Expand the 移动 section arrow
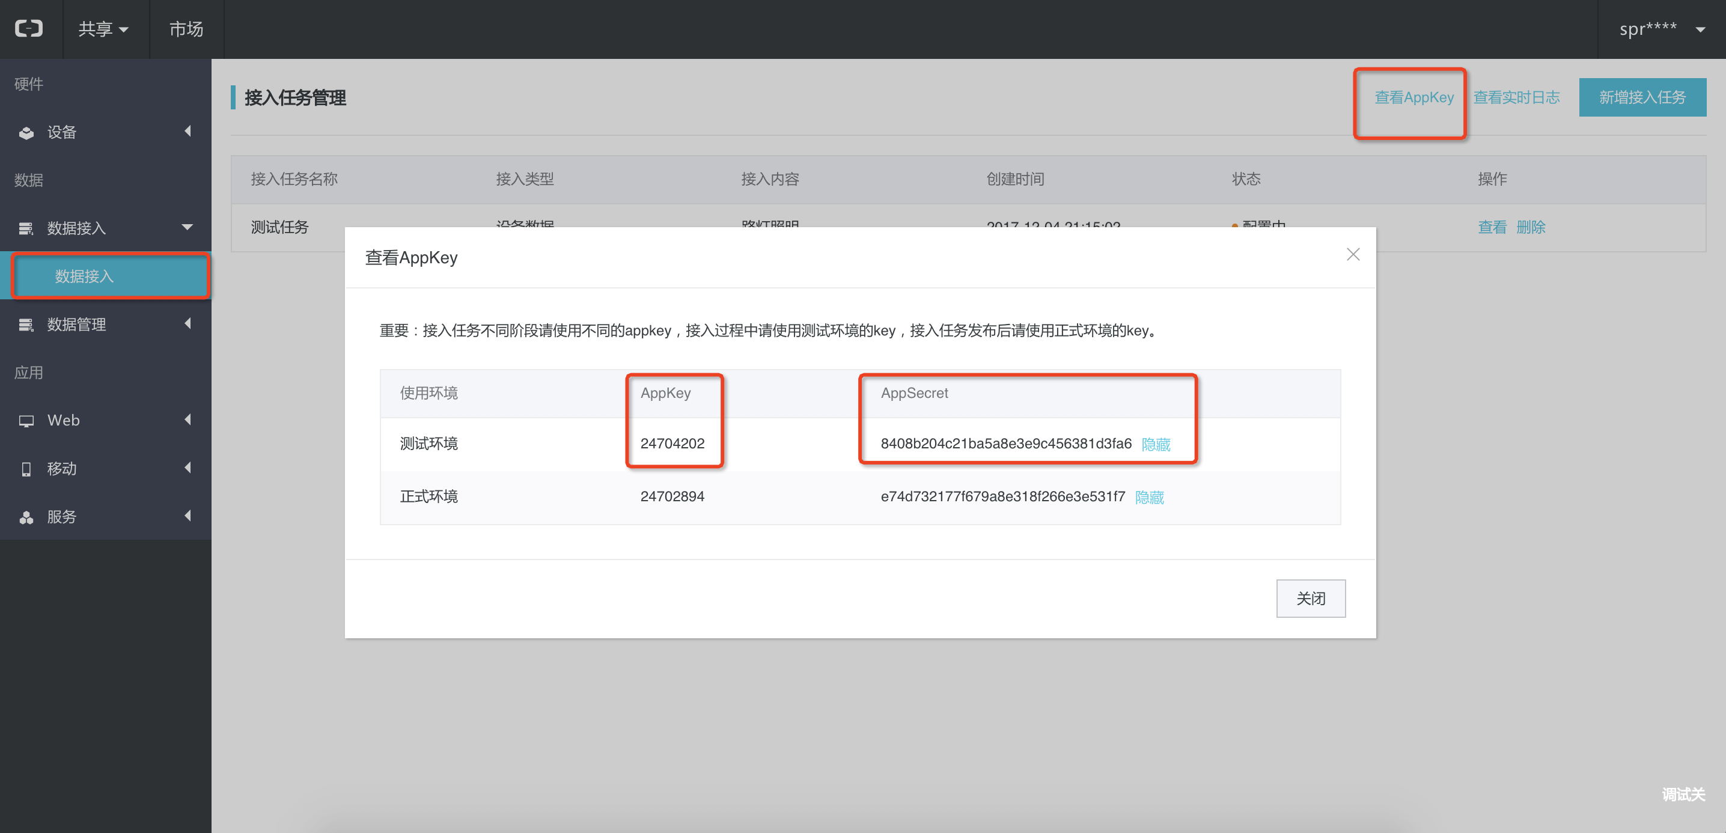 click(x=188, y=468)
